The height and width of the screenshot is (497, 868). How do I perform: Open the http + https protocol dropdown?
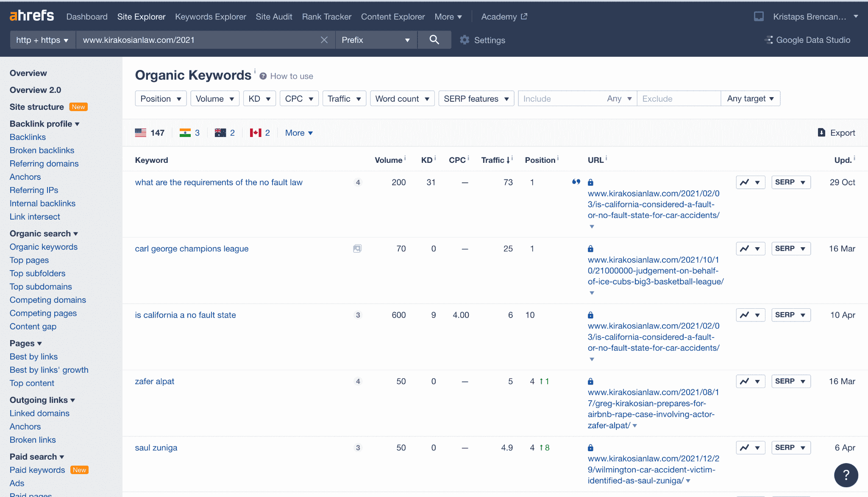(42, 40)
